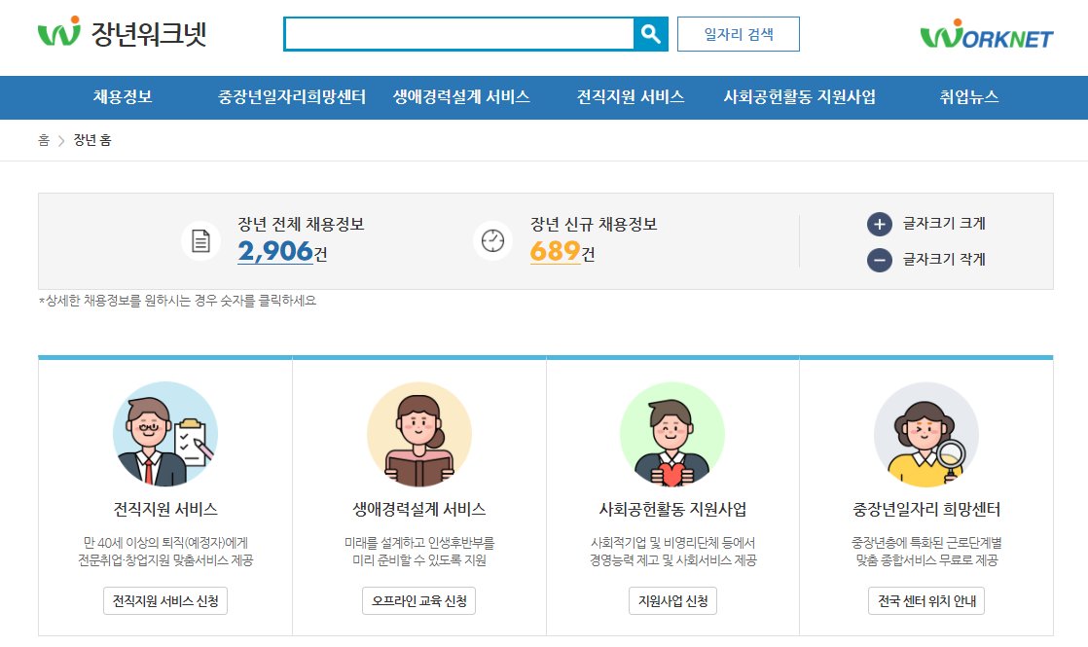Click the clock icon beside 장년 신규 채용정보

tap(492, 240)
